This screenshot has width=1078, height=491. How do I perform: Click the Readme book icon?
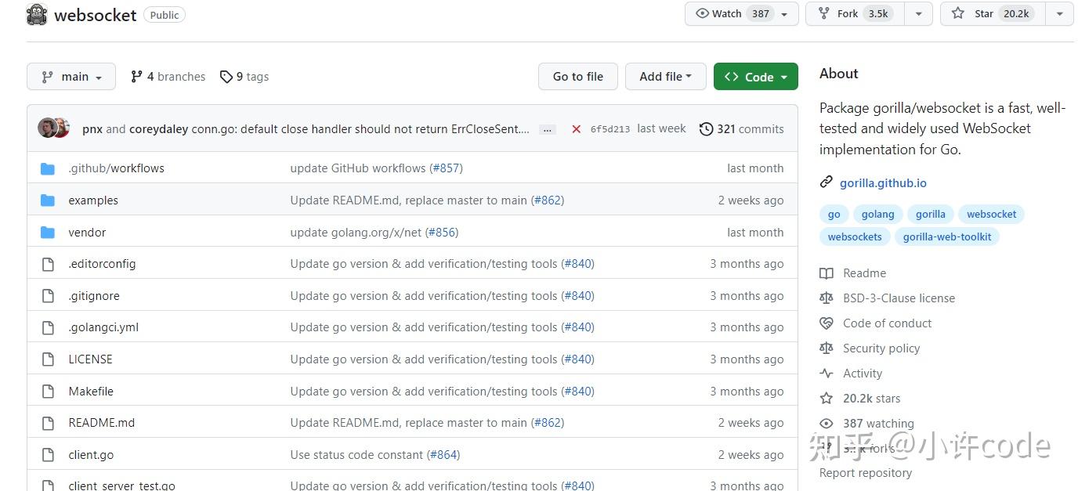pos(826,273)
